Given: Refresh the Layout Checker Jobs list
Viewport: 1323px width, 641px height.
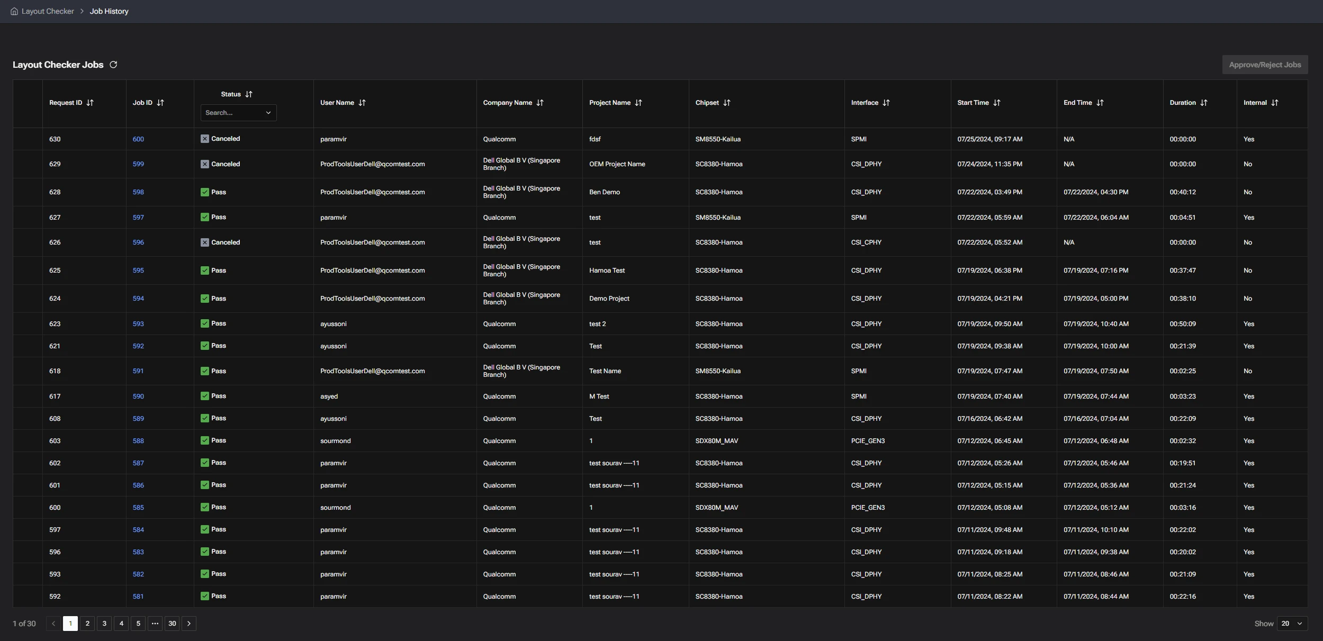Looking at the screenshot, I should coord(113,65).
